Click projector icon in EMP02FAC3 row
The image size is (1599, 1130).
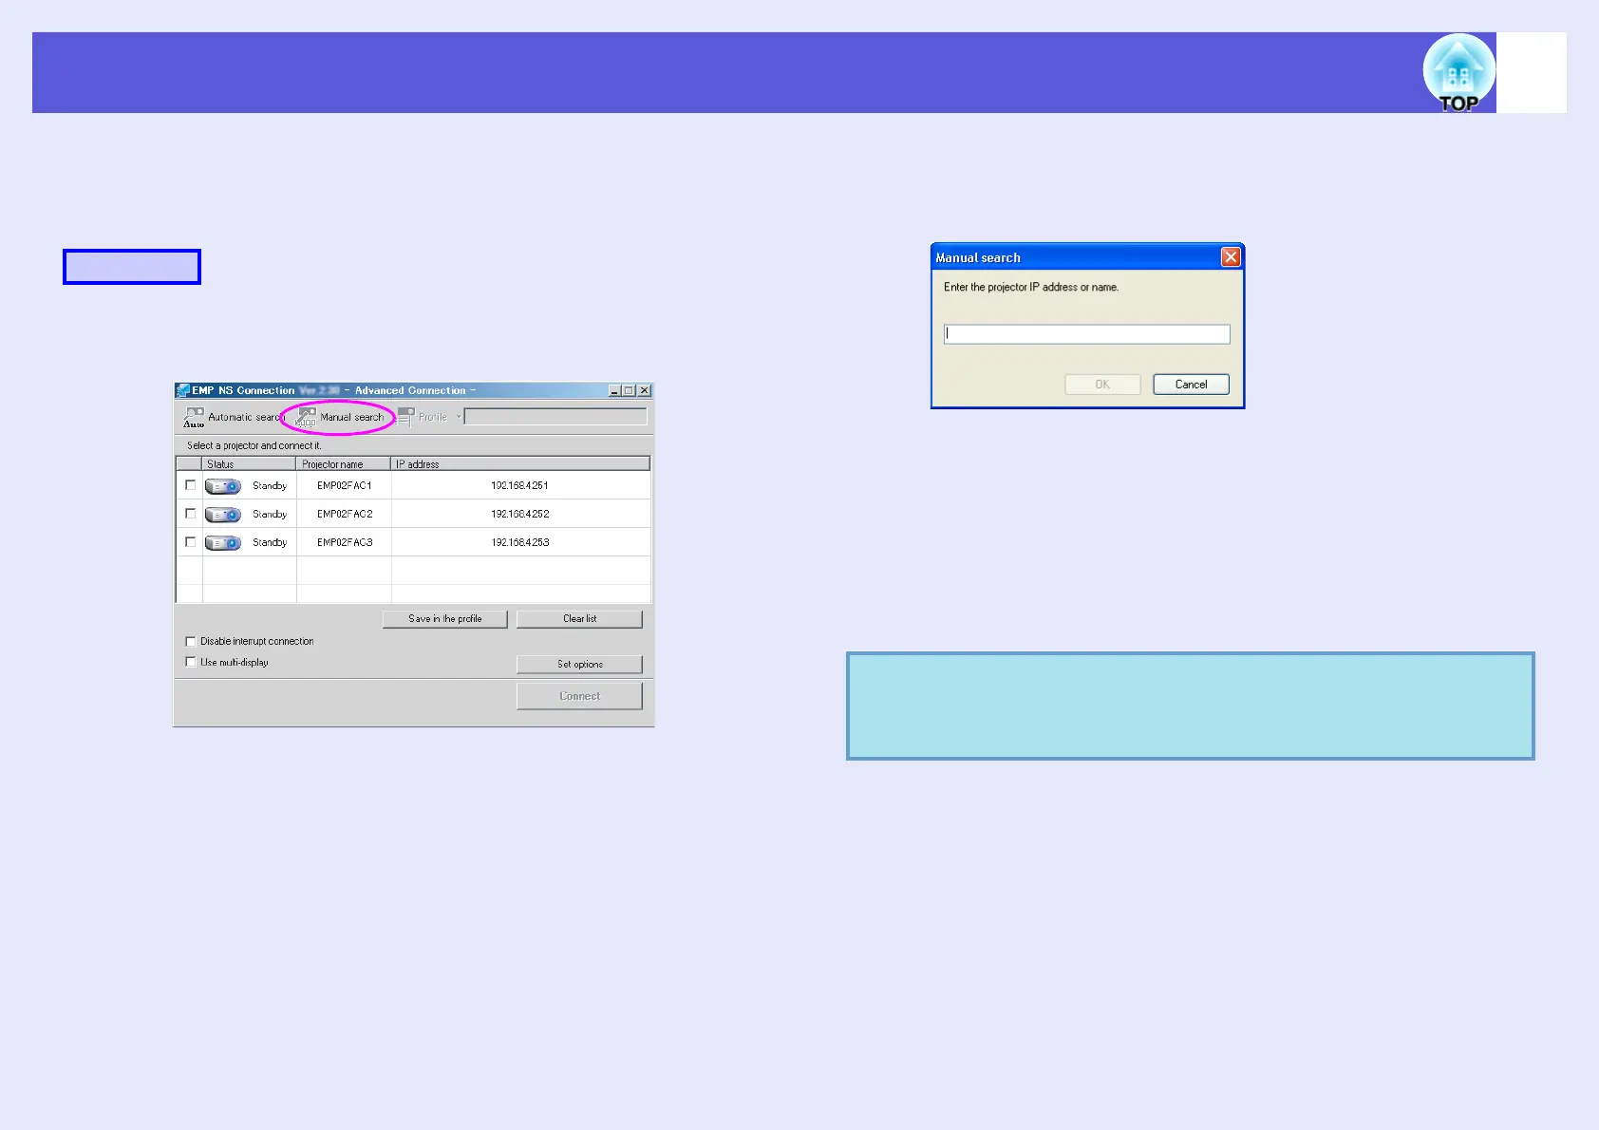(223, 543)
